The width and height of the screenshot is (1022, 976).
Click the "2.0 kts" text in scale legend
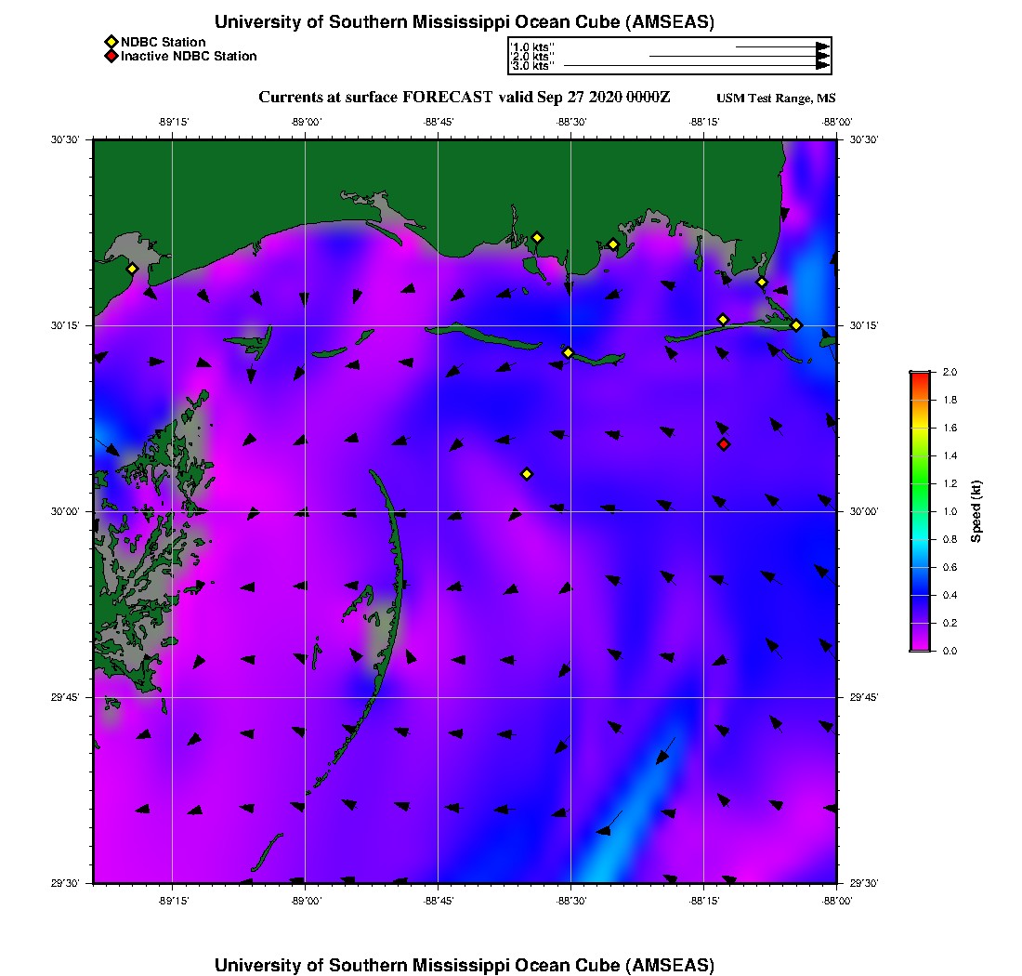(x=532, y=57)
